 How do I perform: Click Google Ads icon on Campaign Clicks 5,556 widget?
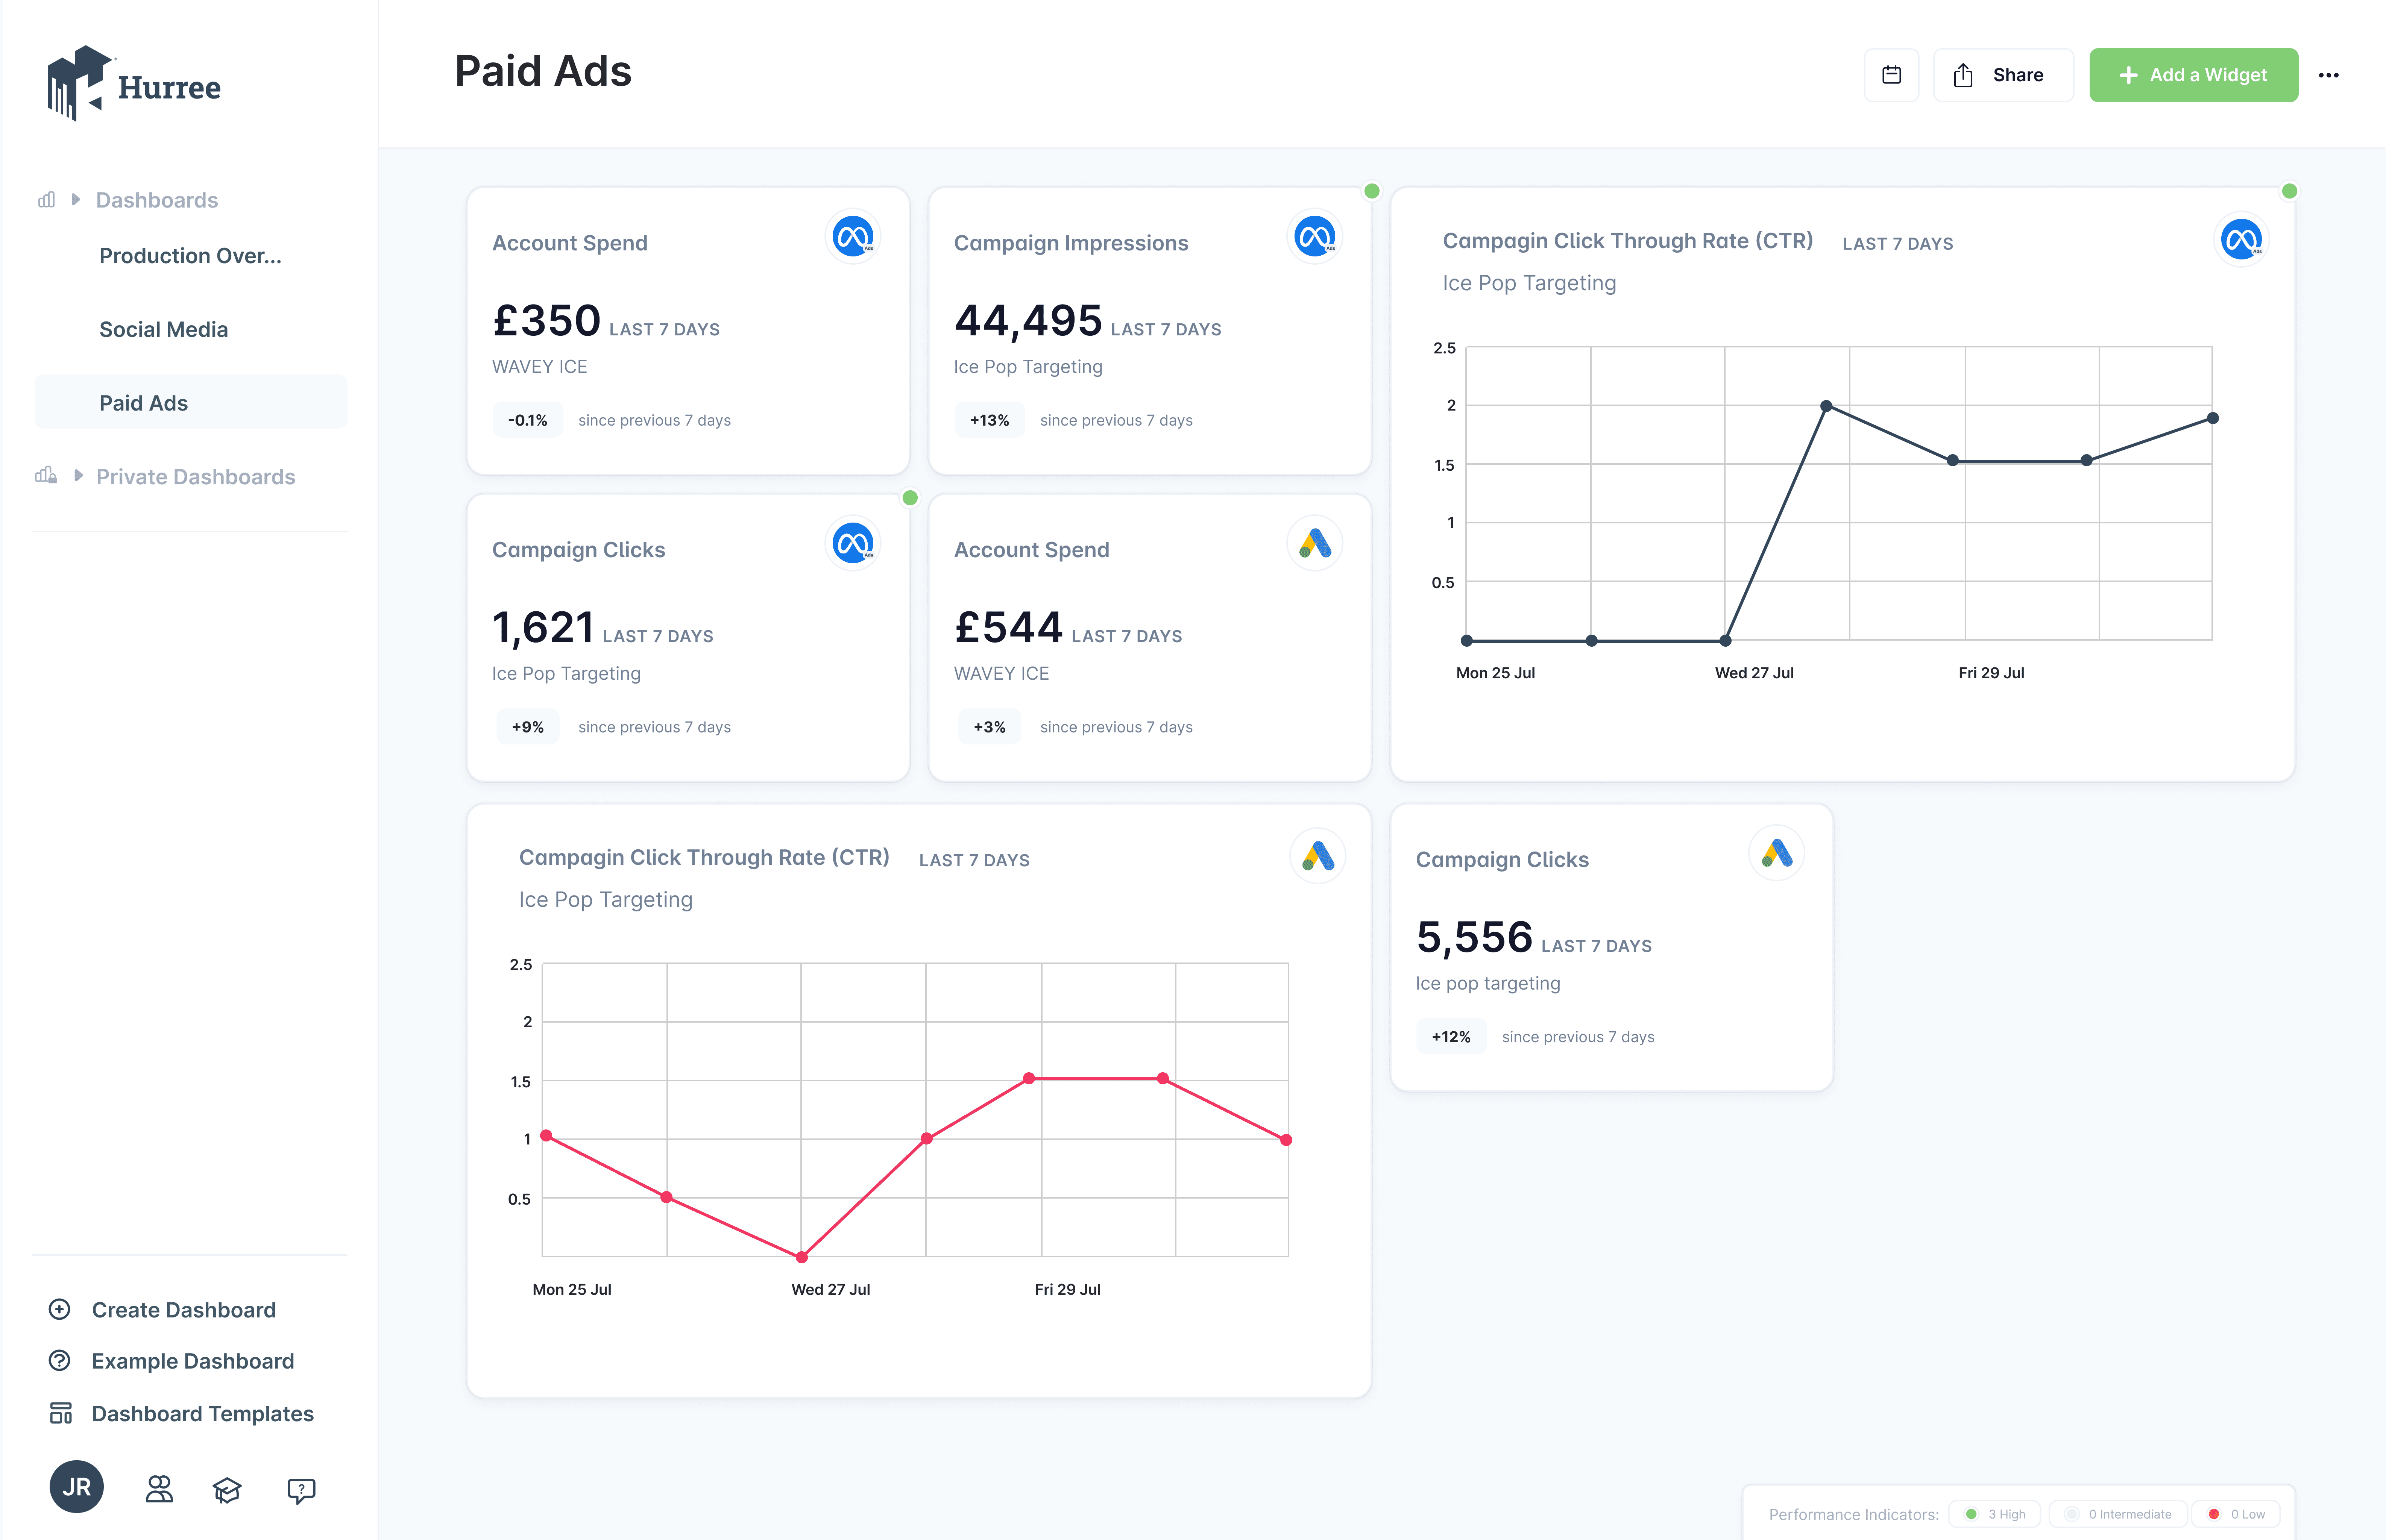(1777, 854)
